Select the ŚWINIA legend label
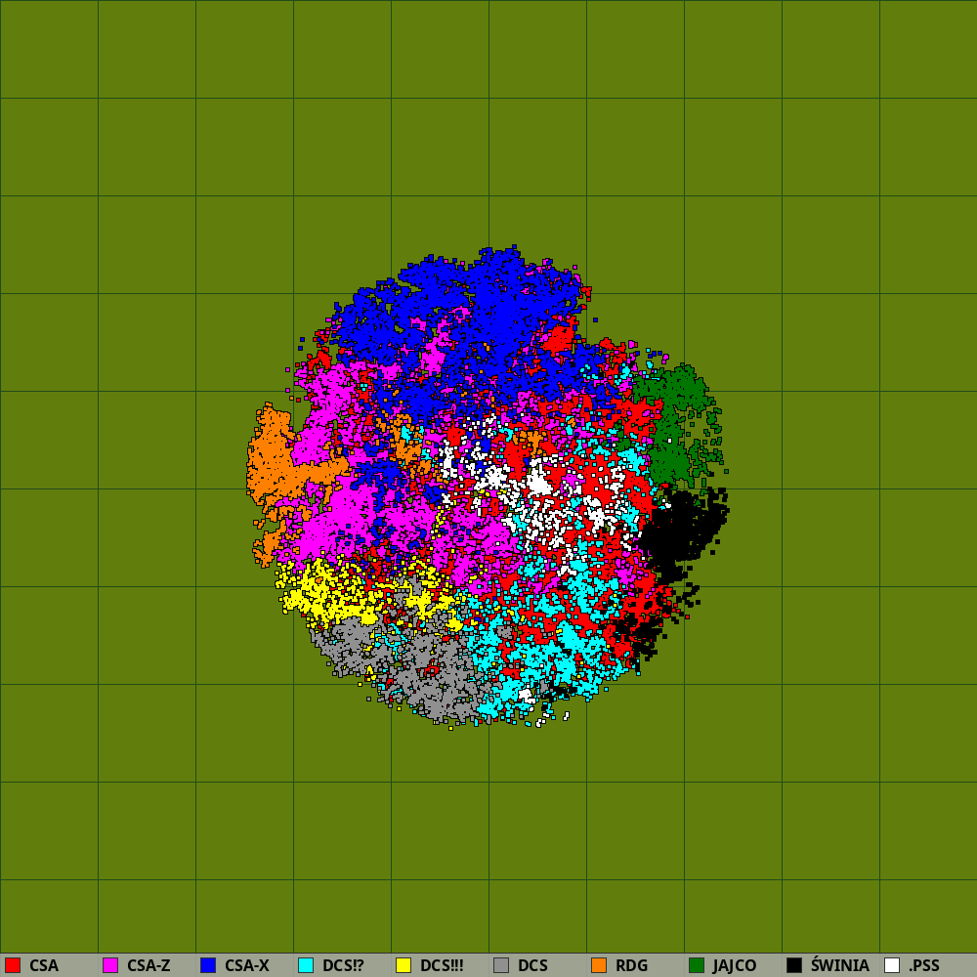 840,965
